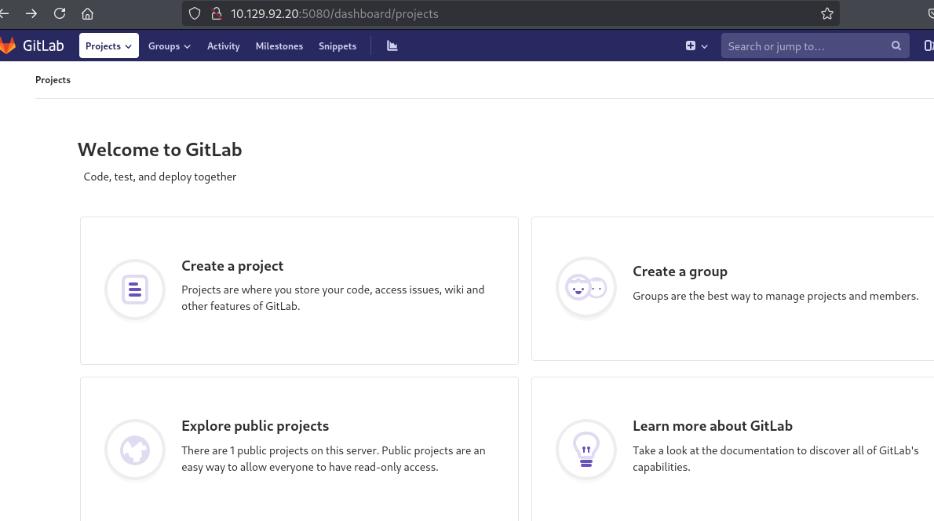The image size is (934, 521).
Task: Click the Groups are the best way description
Action: pos(775,296)
